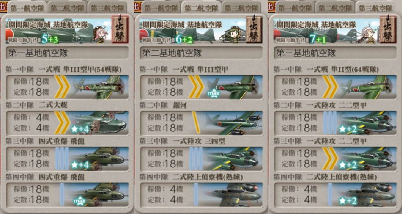Select the 銀河 bomber in second base
The width and height of the screenshot is (402, 214).
tap(201, 123)
